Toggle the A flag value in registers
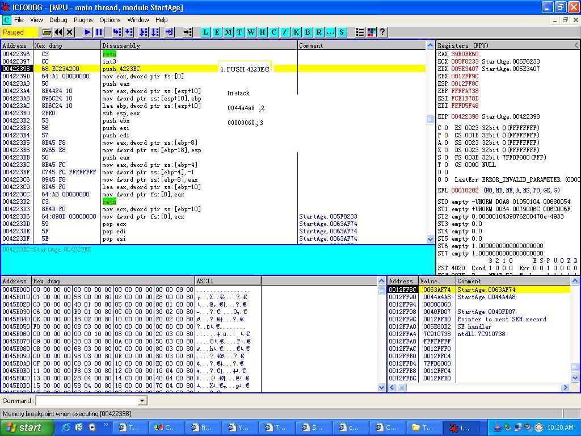 [x=446, y=142]
